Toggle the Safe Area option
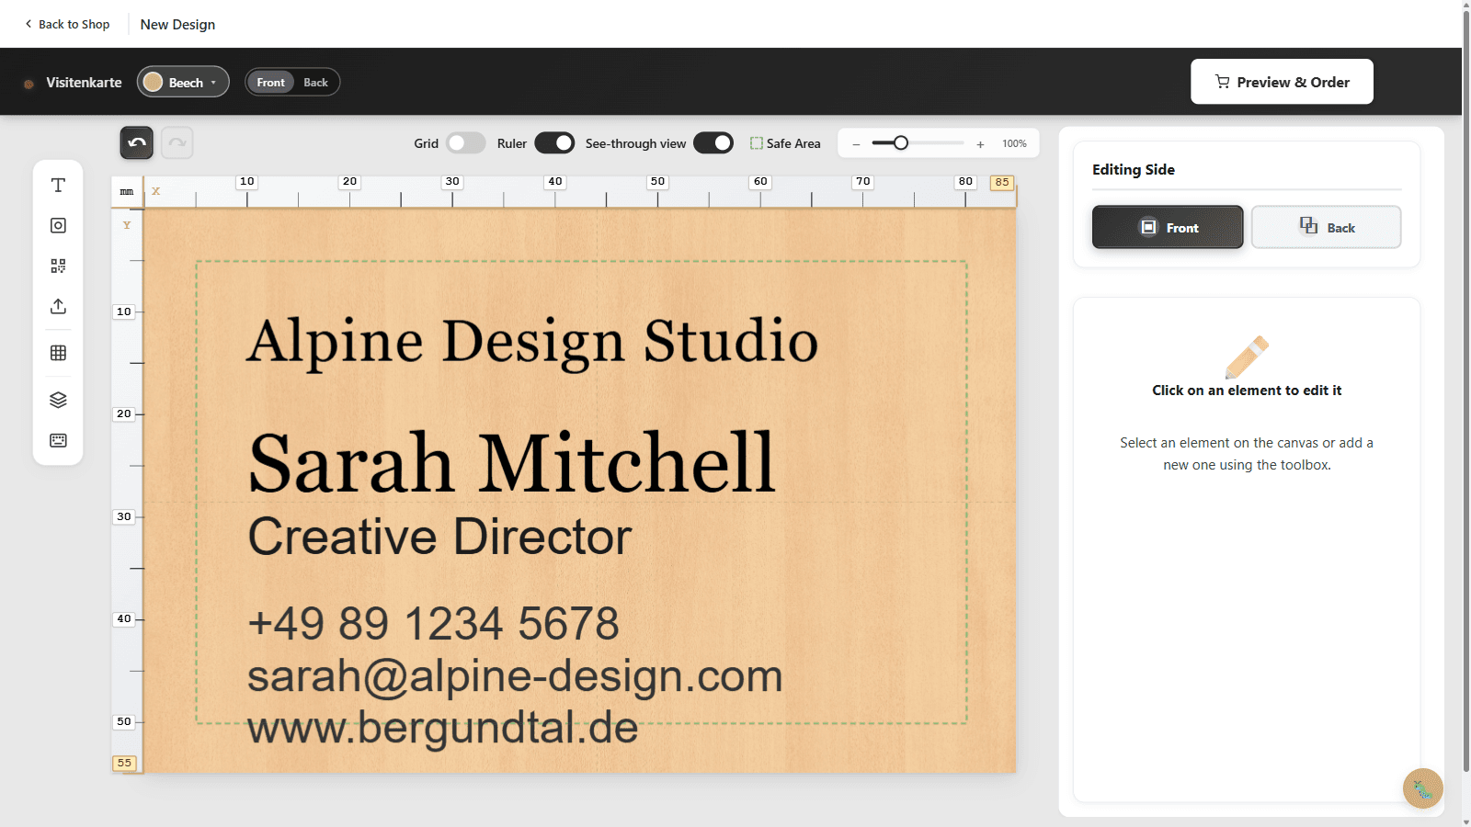1471x827 pixels. coord(784,142)
